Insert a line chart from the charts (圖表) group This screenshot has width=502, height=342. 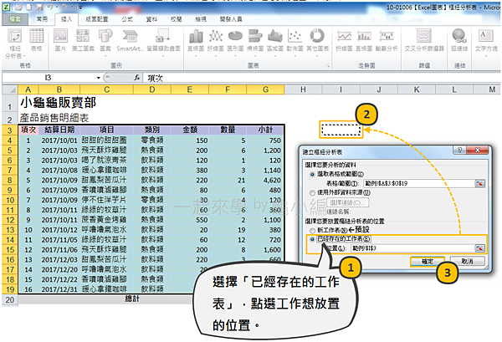tap(216, 42)
